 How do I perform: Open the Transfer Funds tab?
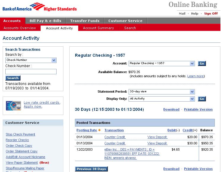coord(85,21)
